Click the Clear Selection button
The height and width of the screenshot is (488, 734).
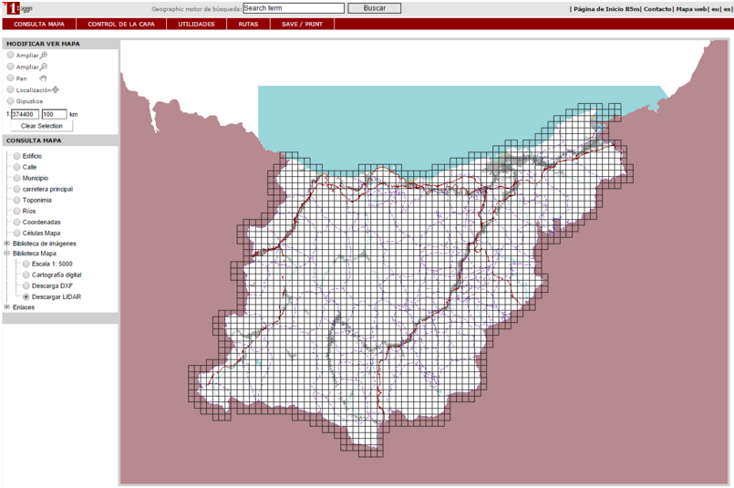[42, 126]
